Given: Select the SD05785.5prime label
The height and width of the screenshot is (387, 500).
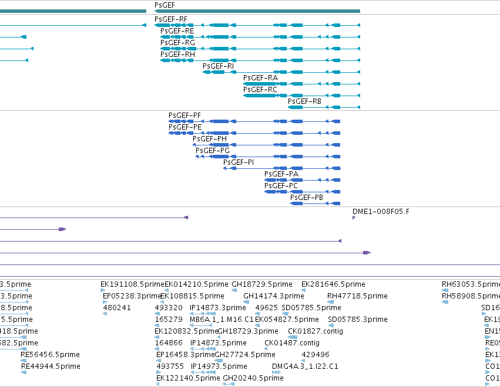Looking at the screenshot, I should 311,308.
